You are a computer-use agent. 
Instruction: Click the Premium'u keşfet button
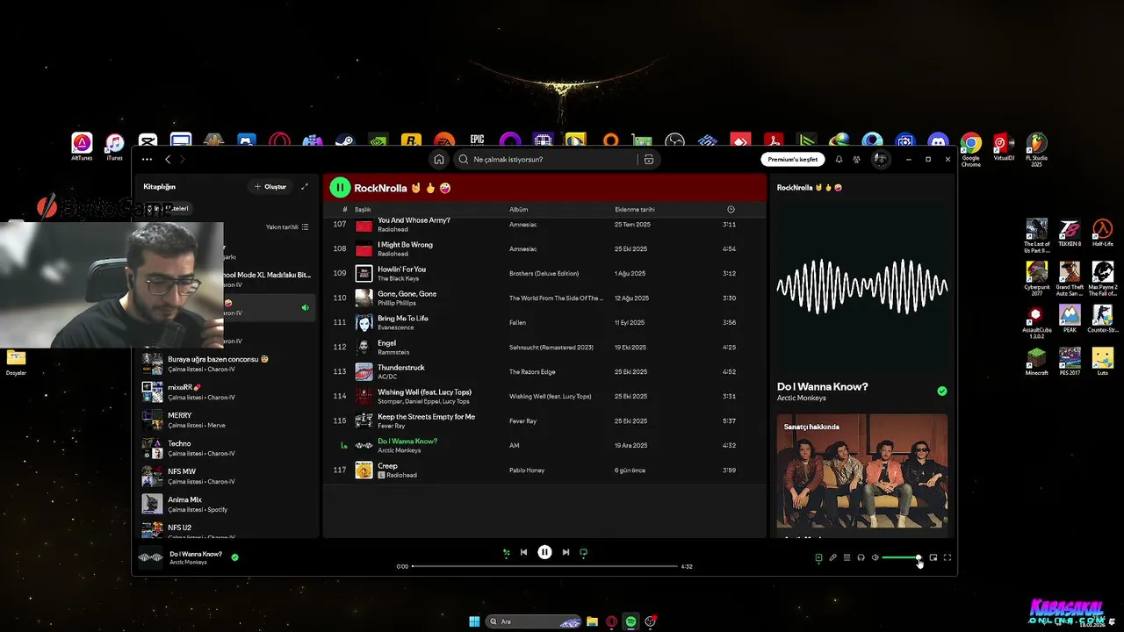pyautogui.click(x=792, y=160)
